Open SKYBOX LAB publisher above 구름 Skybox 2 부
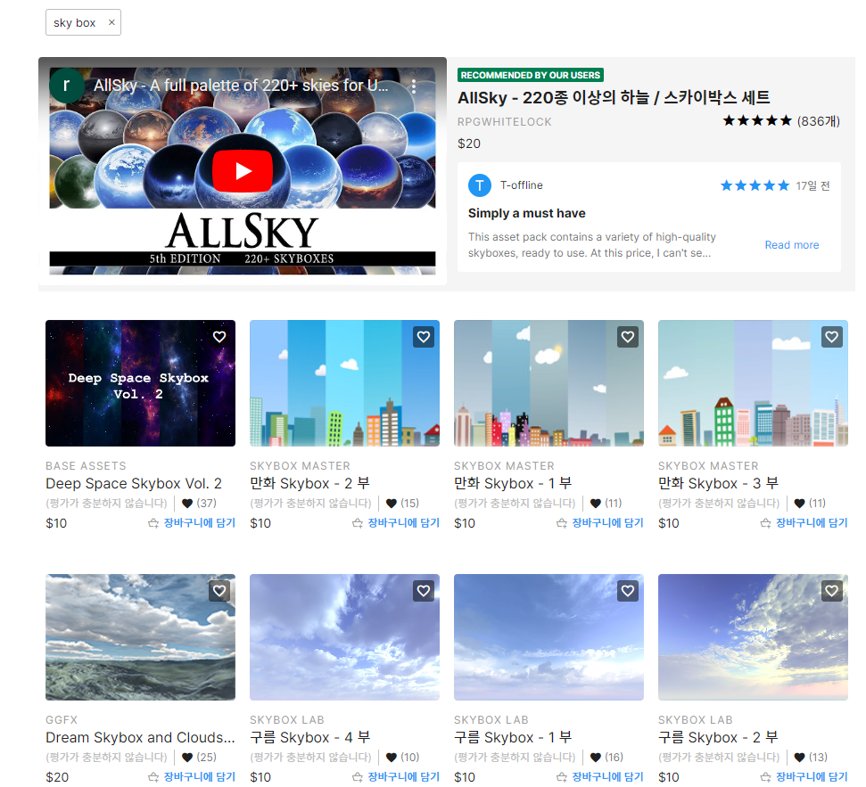 click(696, 719)
